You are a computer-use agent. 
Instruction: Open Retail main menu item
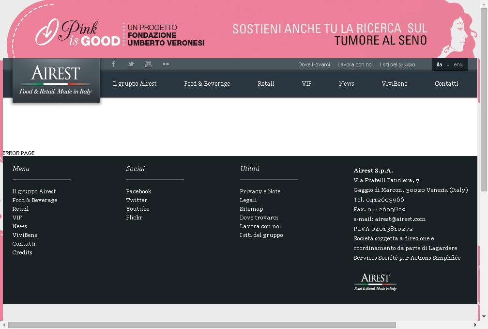[266, 83]
